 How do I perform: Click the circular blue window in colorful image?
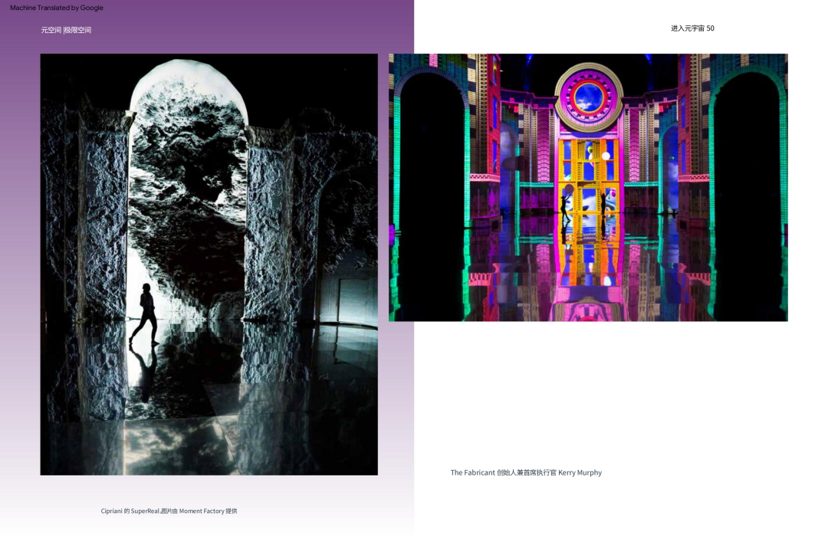point(589,97)
